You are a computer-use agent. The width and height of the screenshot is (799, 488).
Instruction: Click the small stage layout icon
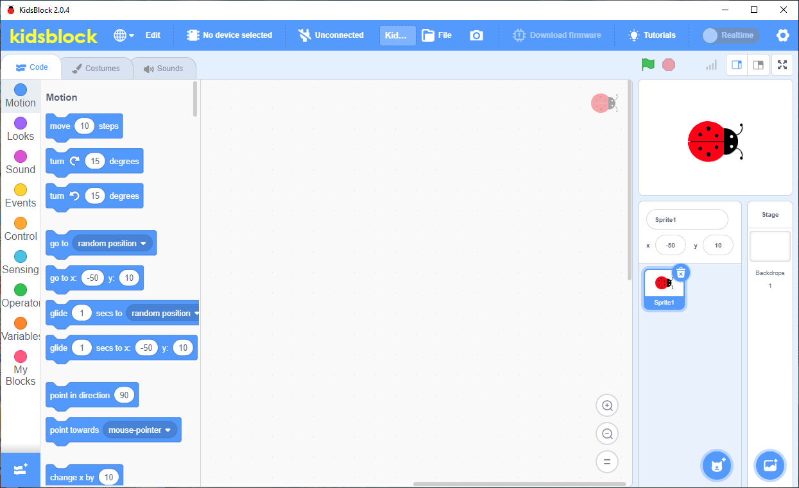tap(737, 65)
